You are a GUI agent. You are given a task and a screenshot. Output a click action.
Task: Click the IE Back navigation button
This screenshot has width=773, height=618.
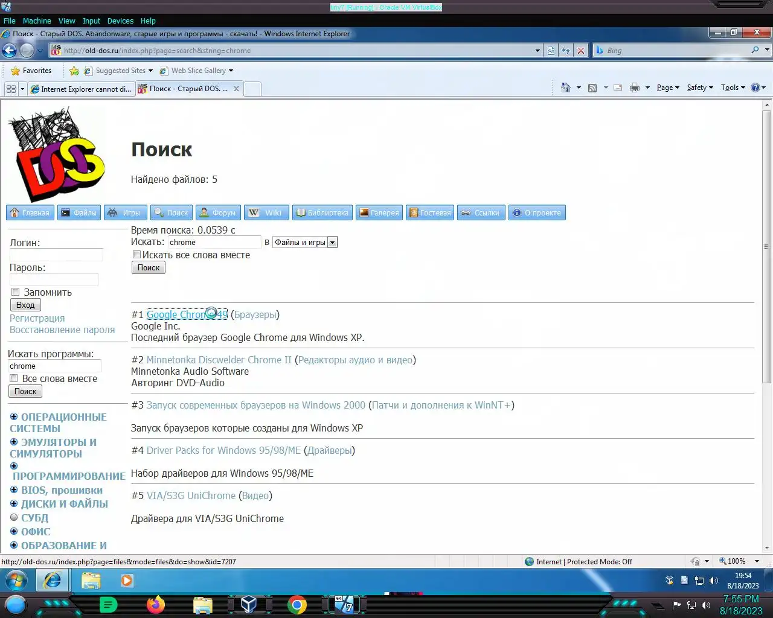[9, 51]
